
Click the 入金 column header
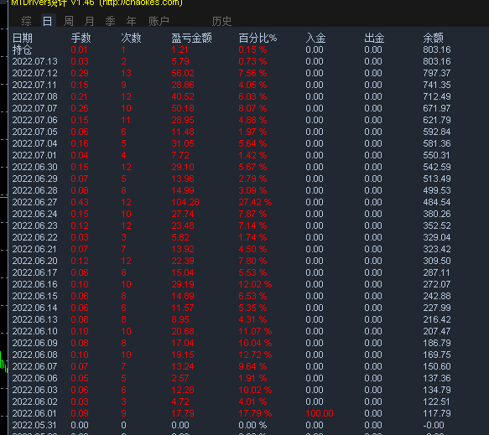click(x=315, y=38)
